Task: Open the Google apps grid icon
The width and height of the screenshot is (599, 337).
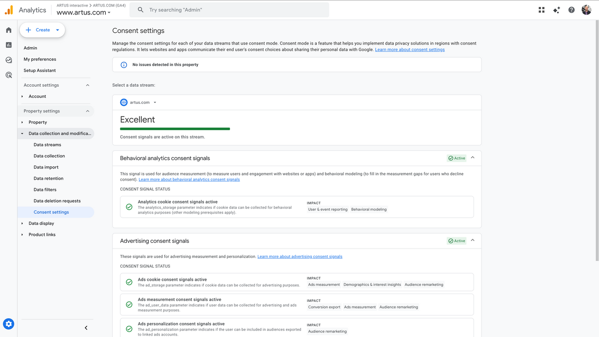Action: pyautogui.click(x=541, y=10)
